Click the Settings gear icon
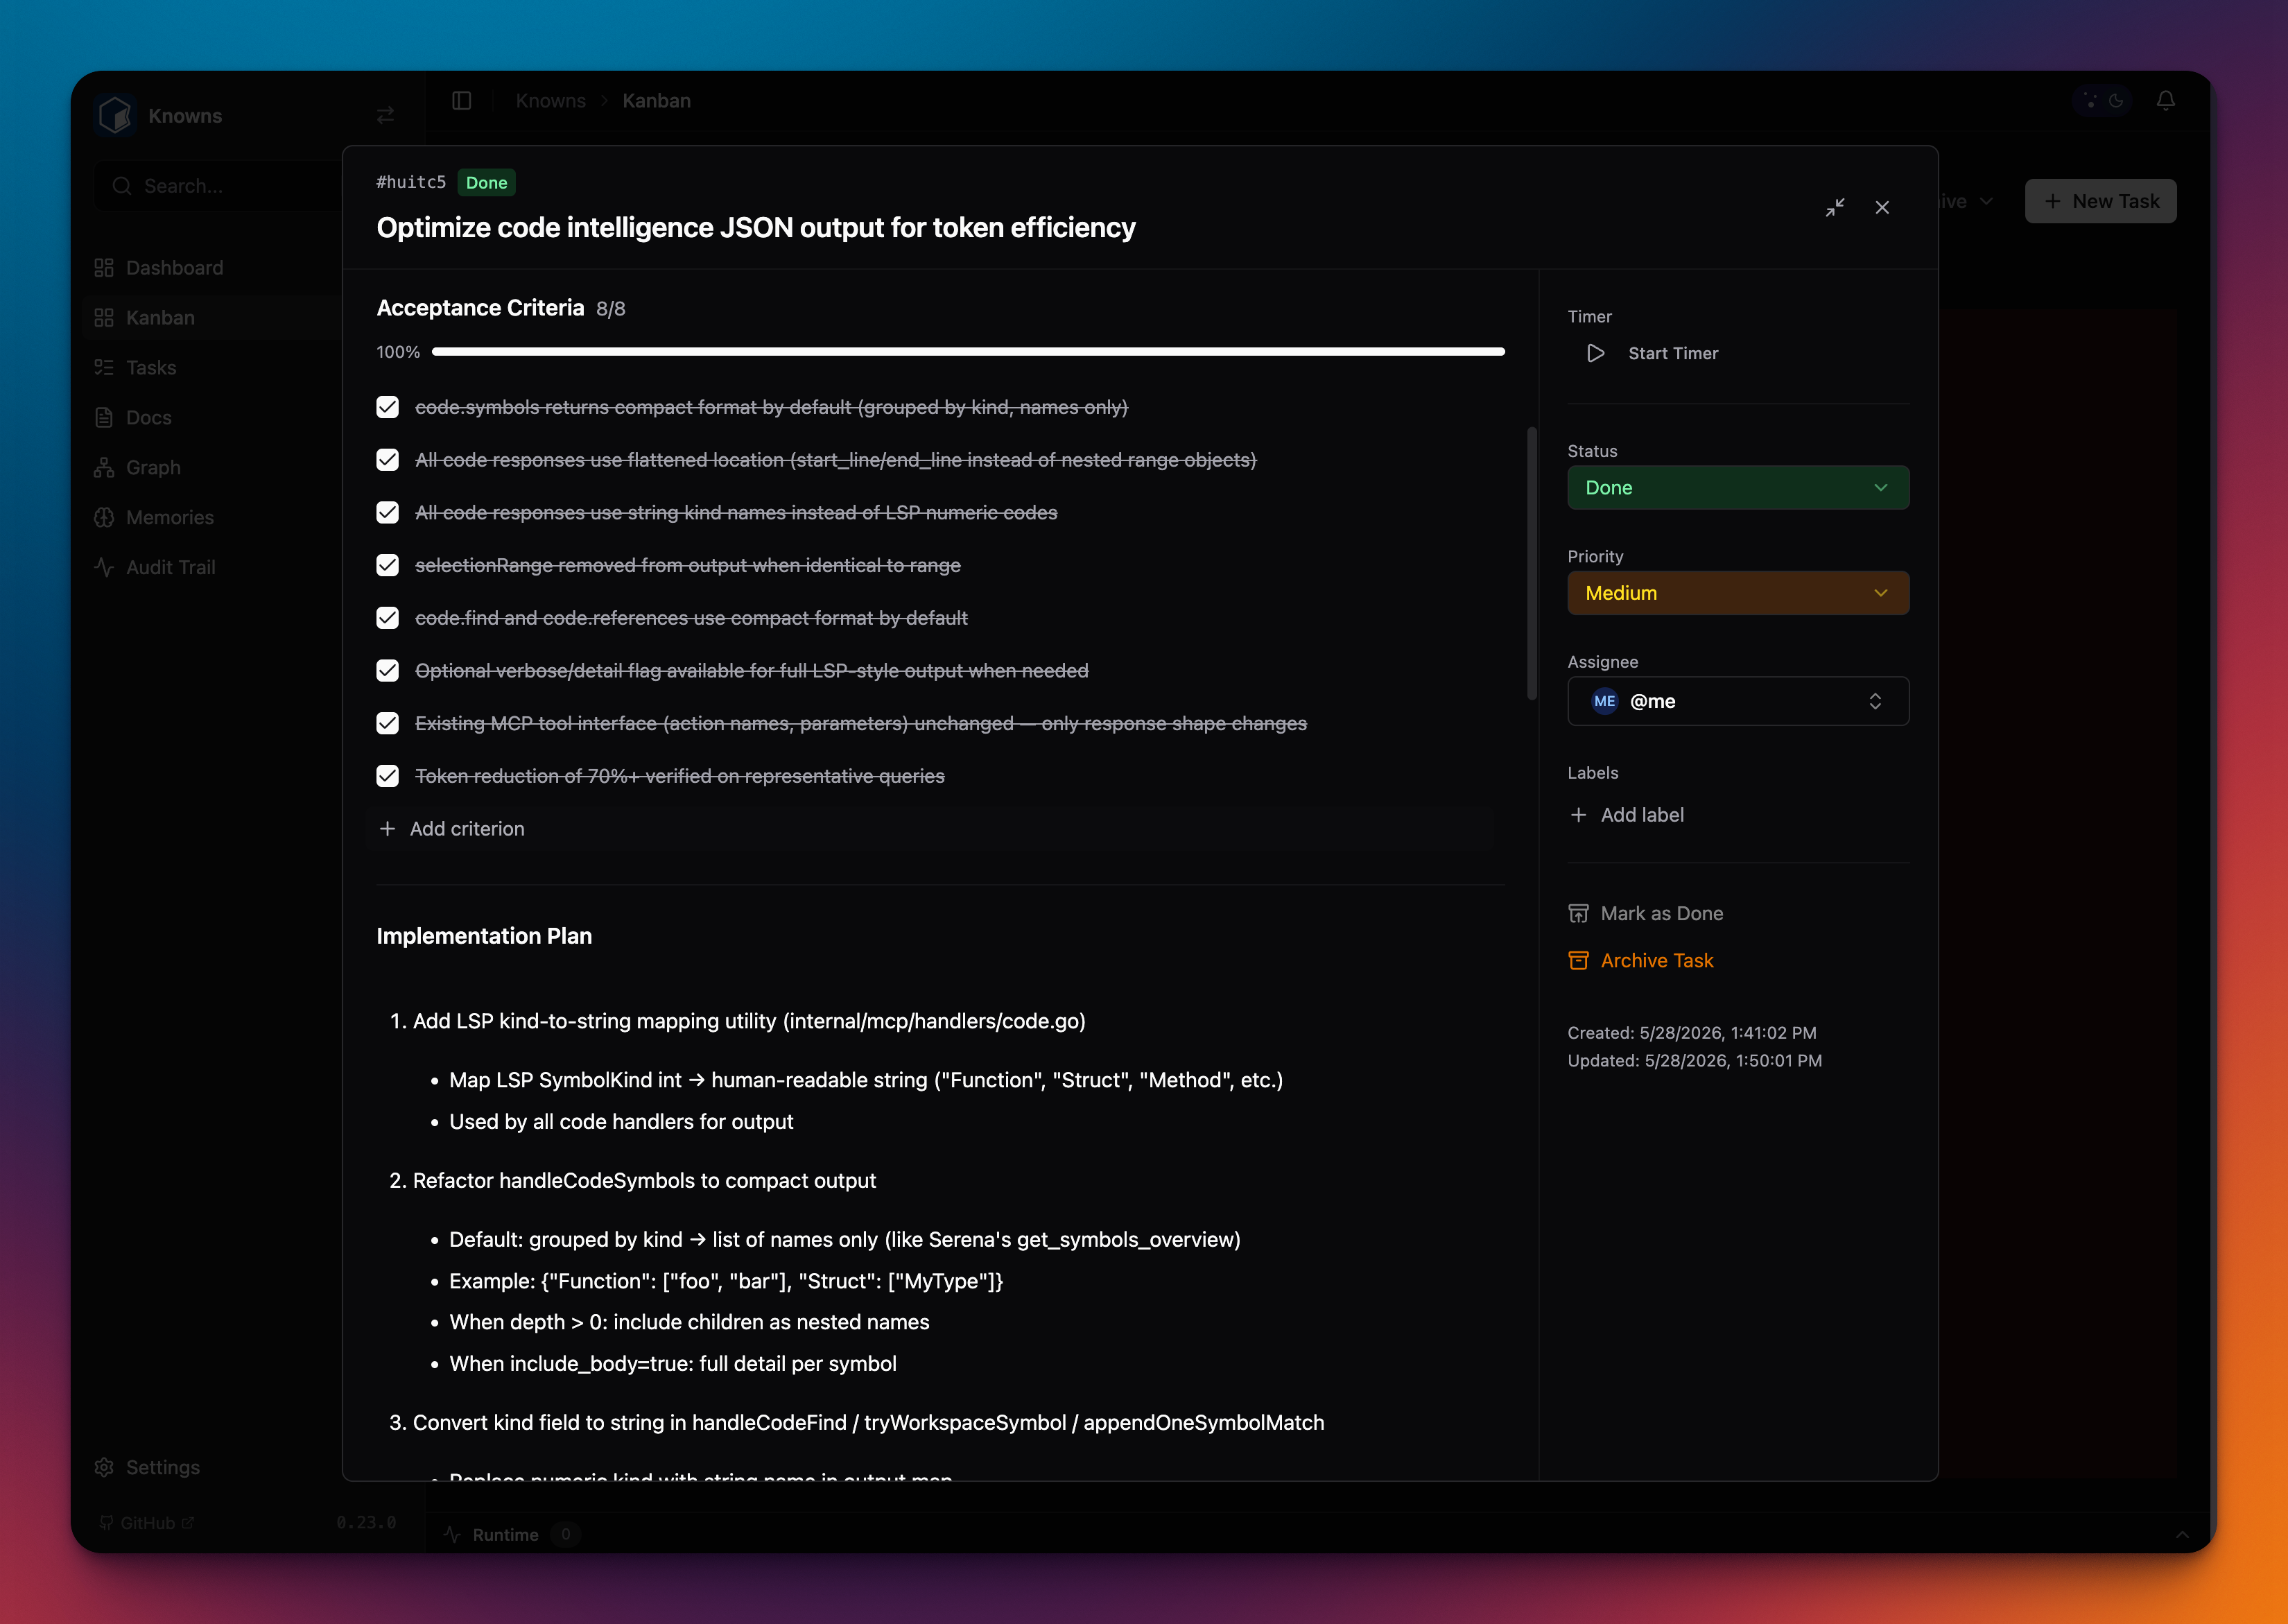 pyautogui.click(x=104, y=1468)
